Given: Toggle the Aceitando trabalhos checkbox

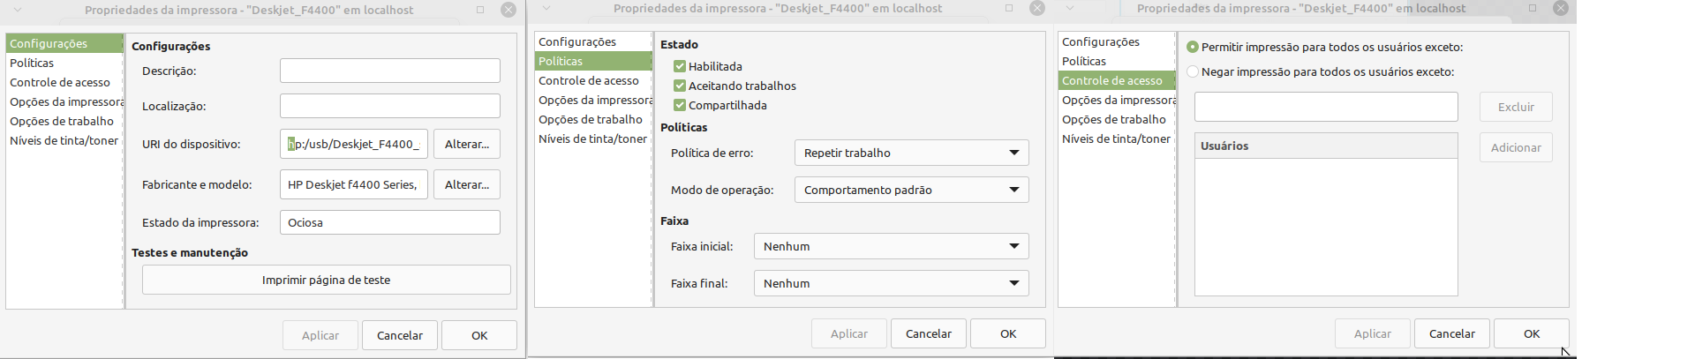Looking at the screenshot, I should 680,86.
